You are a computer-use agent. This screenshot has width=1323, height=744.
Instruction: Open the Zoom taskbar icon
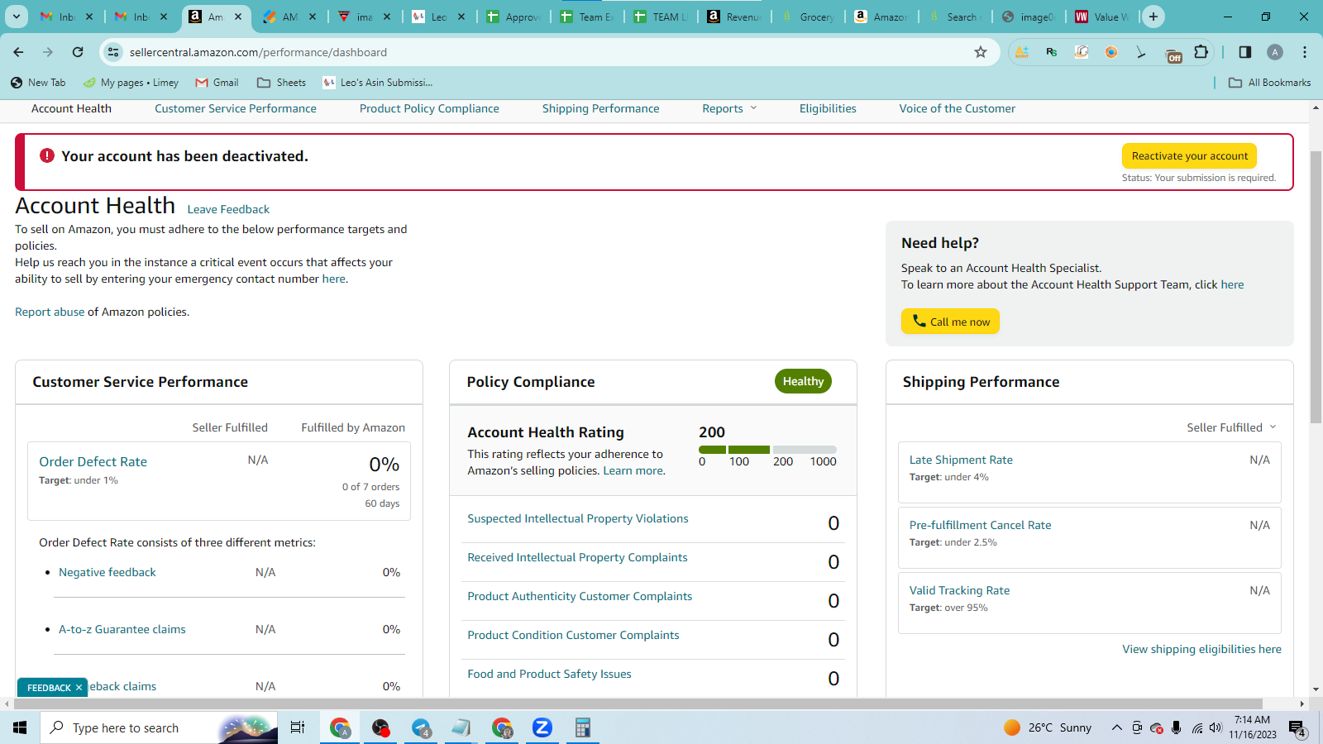(542, 727)
